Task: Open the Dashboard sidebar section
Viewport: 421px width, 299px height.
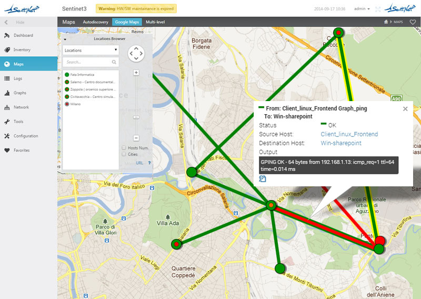Action: point(28,35)
